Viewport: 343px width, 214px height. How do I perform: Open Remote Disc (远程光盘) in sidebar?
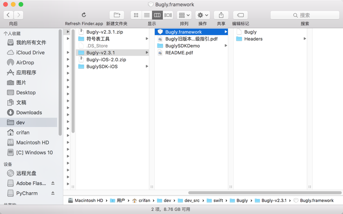29,173
